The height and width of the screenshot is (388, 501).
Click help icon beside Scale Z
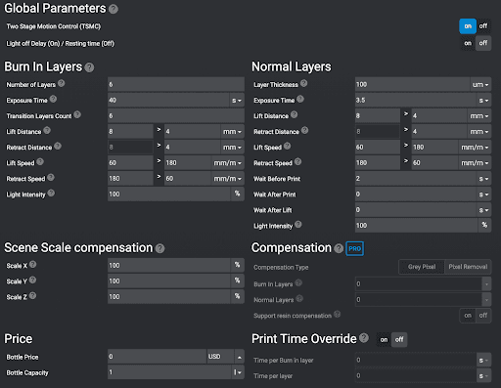tap(32, 295)
